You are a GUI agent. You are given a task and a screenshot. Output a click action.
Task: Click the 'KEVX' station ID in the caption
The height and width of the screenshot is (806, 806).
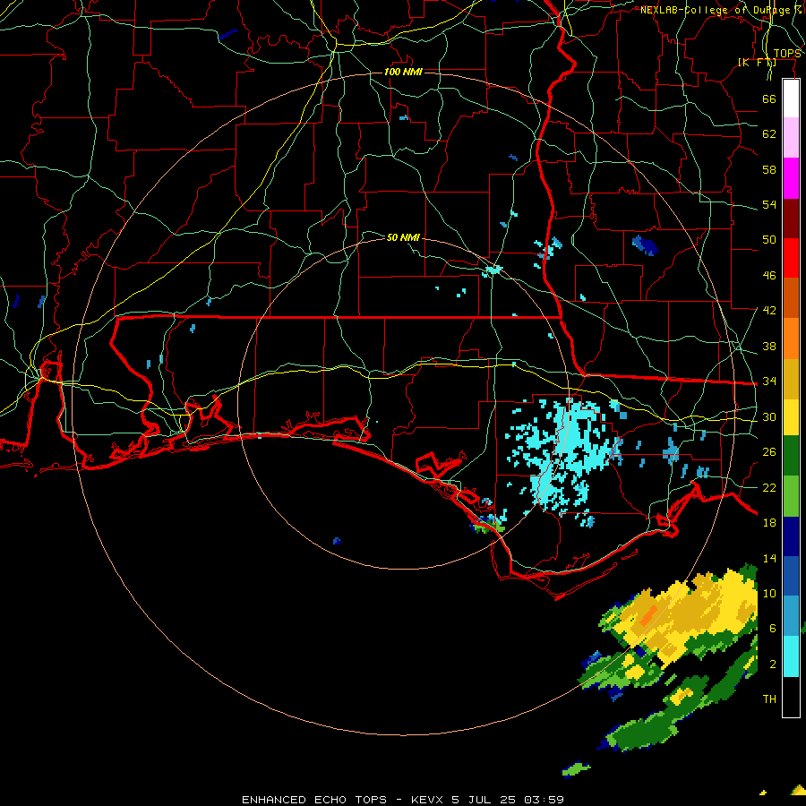[x=428, y=800]
